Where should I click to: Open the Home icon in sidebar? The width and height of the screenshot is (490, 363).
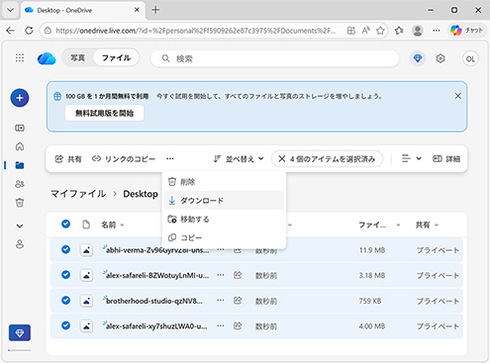coord(20,146)
